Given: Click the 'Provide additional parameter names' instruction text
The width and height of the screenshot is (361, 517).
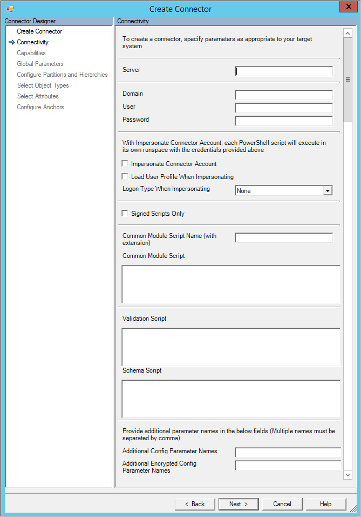Looking at the screenshot, I should [x=229, y=435].
